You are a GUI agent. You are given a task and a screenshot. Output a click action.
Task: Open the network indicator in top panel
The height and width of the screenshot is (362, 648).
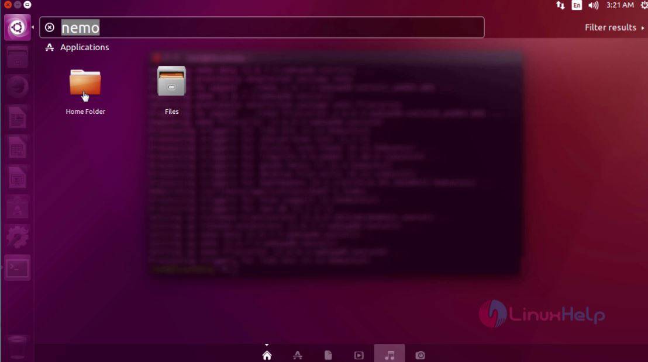pos(560,5)
